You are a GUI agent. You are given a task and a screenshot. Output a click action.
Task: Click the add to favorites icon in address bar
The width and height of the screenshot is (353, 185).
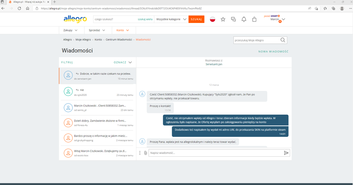(x=316, y=8)
